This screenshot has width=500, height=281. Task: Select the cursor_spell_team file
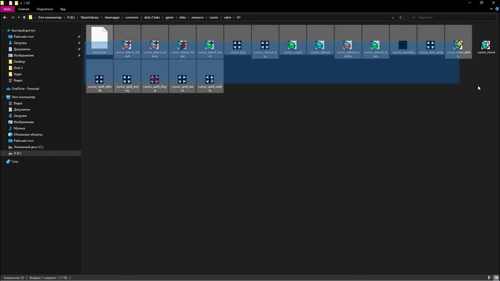[182, 76]
